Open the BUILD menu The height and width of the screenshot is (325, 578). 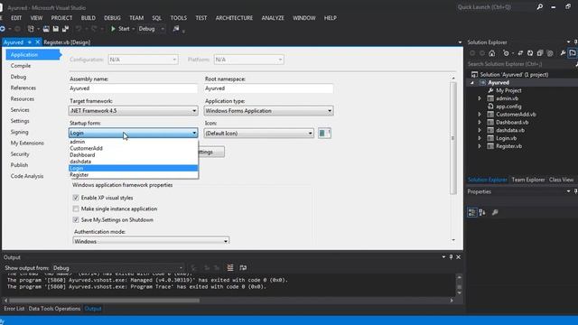[89, 18]
